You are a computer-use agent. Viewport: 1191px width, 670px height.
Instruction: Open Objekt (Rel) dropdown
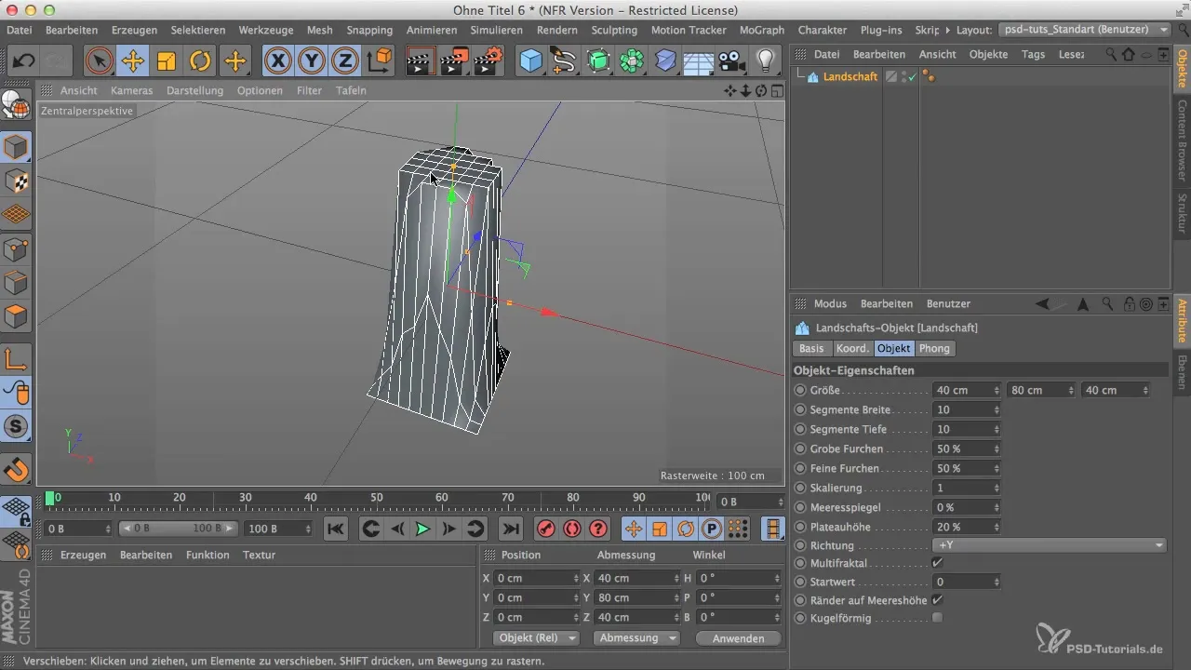(535, 638)
